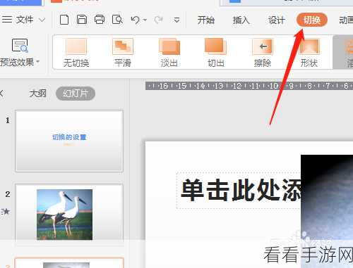Viewport: 353px width, 268px height.
Task: Click the title placeholder 单击此处添
Action: coord(239,190)
